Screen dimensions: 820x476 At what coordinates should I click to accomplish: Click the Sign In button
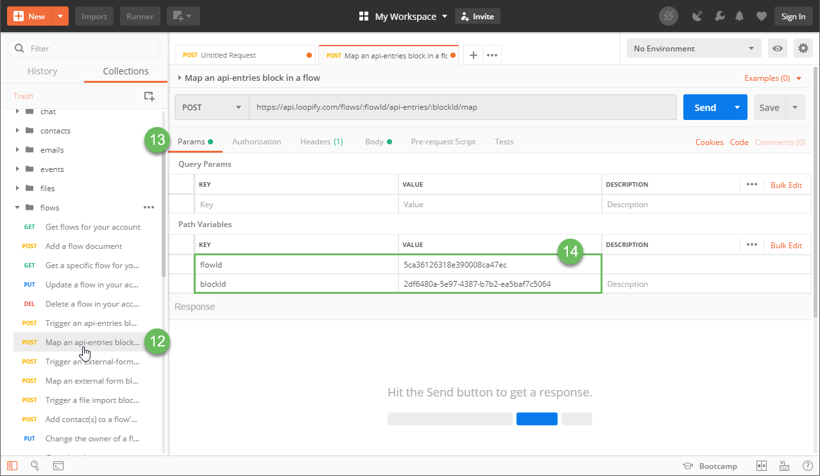coord(794,17)
